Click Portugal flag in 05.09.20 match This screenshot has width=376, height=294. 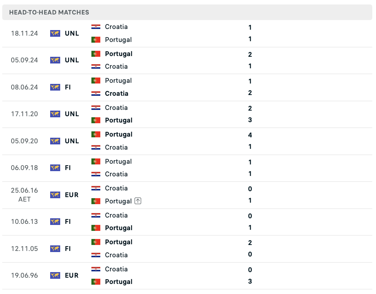click(x=96, y=134)
